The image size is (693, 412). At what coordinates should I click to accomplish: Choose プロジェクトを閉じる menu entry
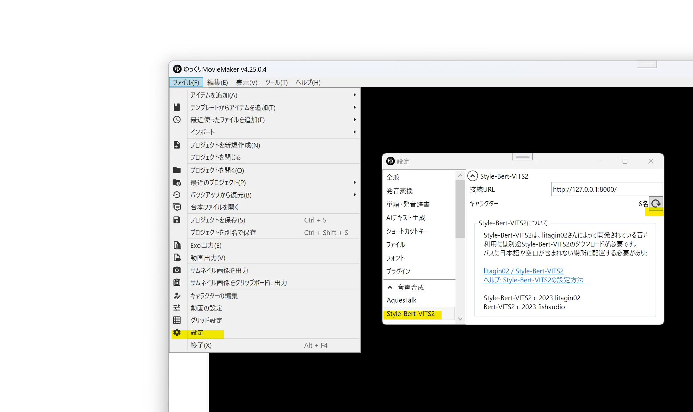tap(265, 157)
